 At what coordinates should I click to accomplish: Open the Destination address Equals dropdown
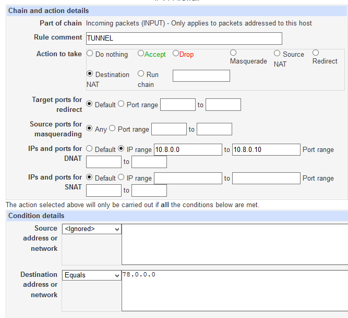tap(92, 275)
